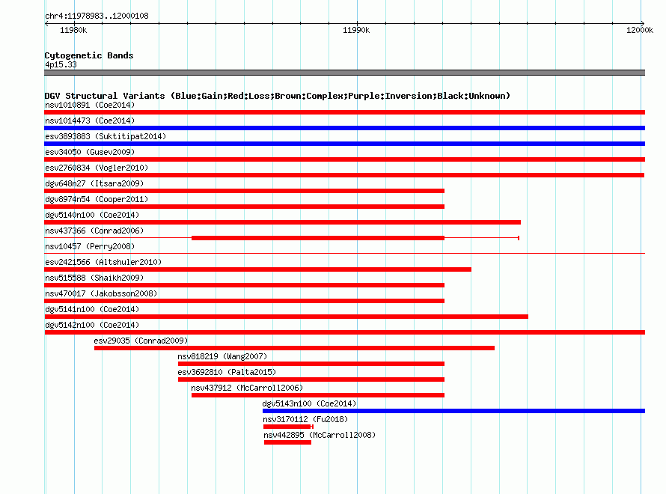
Task: Click the red bar for esv3692810
Action: coord(311,379)
